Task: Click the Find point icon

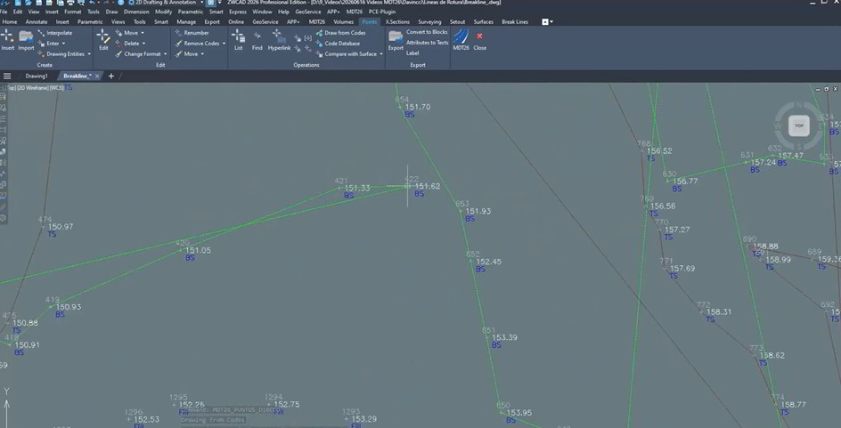Action: click(x=257, y=36)
